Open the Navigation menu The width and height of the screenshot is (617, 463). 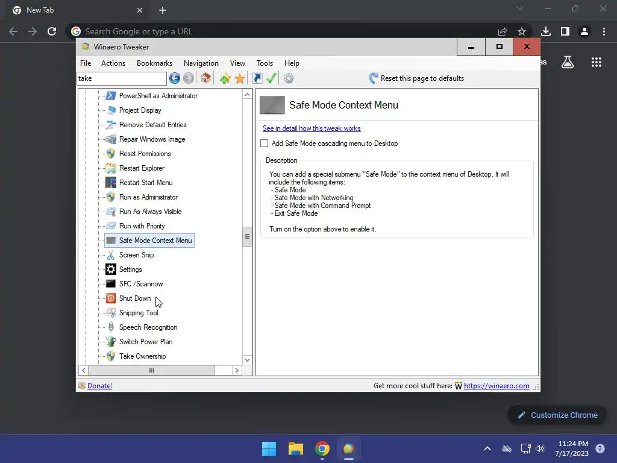tap(201, 63)
